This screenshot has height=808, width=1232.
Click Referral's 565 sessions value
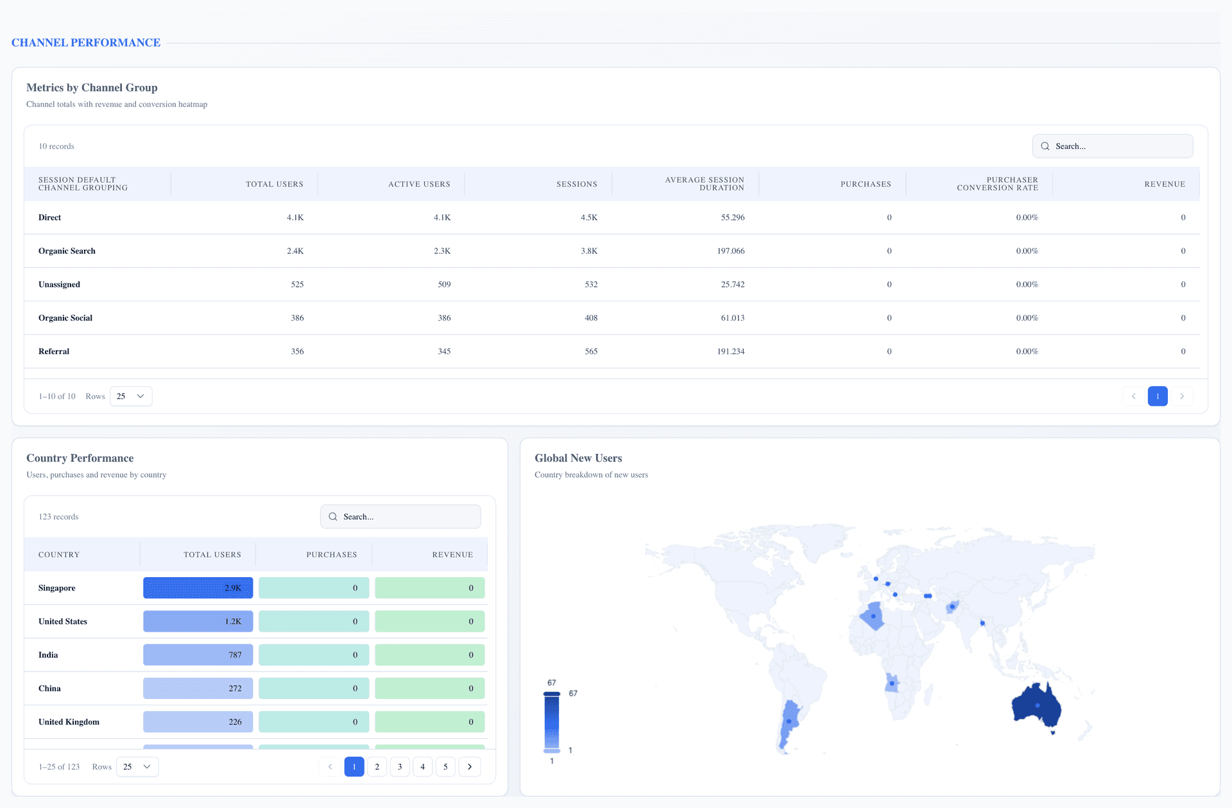tap(591, 351)
